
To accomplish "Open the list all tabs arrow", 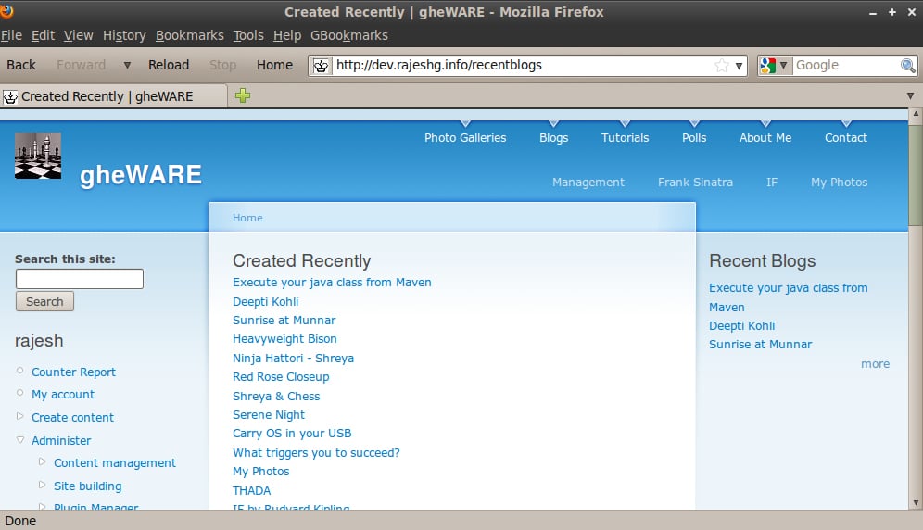I will click(x=910, y=96).
